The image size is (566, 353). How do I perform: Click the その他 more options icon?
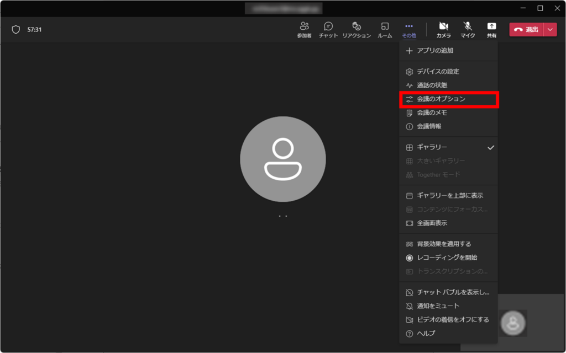tap(409, 29)
